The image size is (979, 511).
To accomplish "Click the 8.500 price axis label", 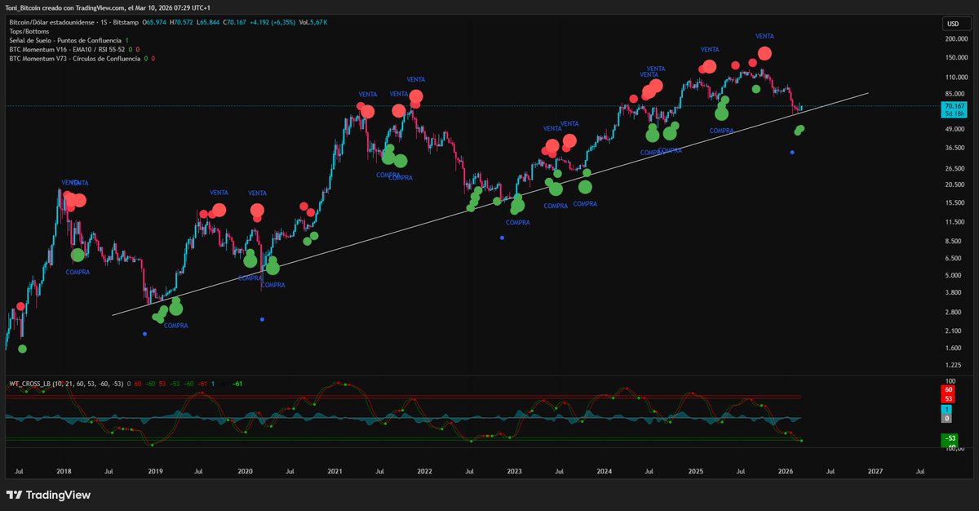I will coord(951,241).
